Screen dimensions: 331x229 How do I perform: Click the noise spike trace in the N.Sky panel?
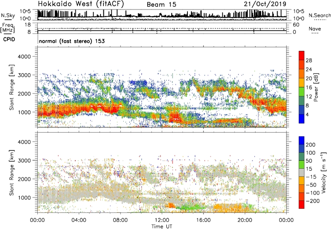pyautogui.click(x=162, y=14)
